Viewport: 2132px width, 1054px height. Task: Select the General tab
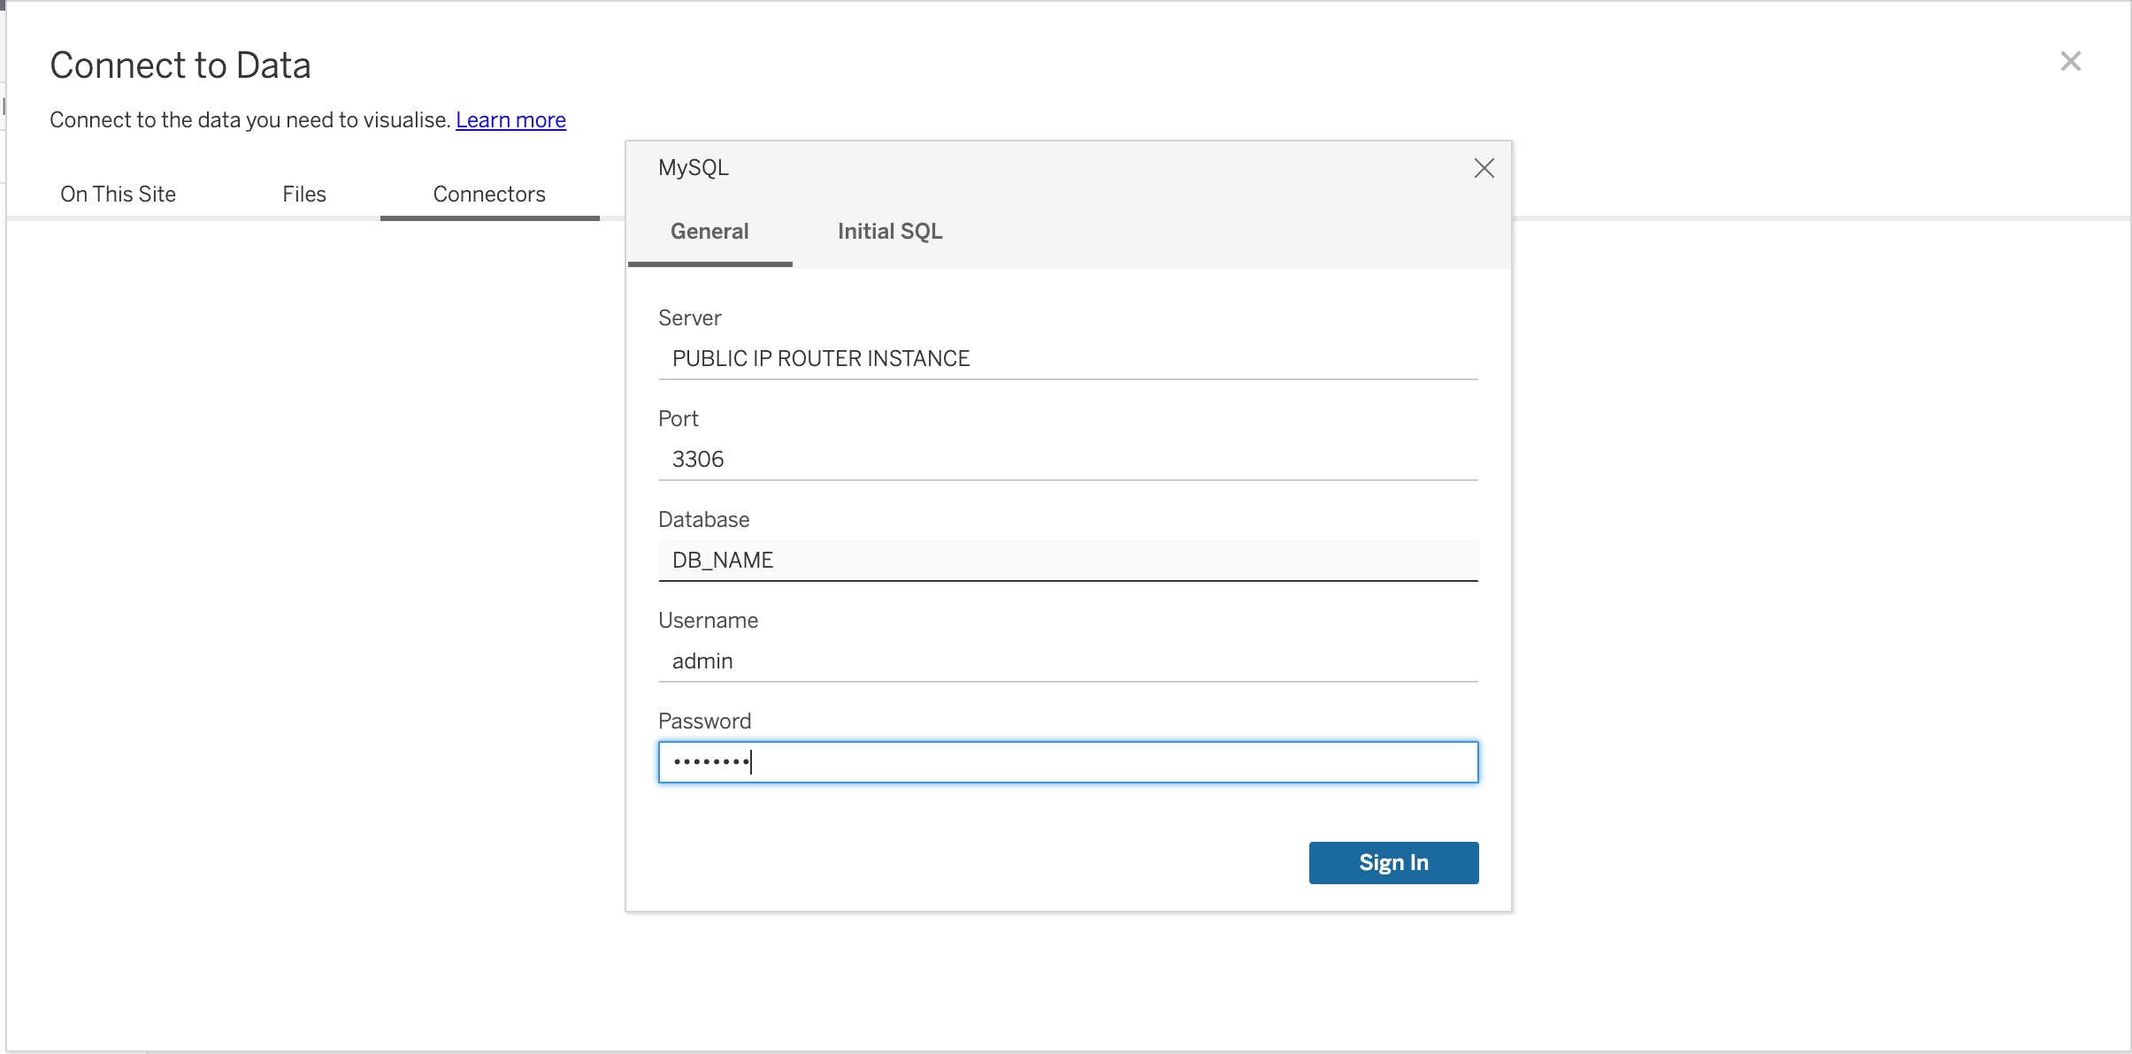tap(709, 231)
